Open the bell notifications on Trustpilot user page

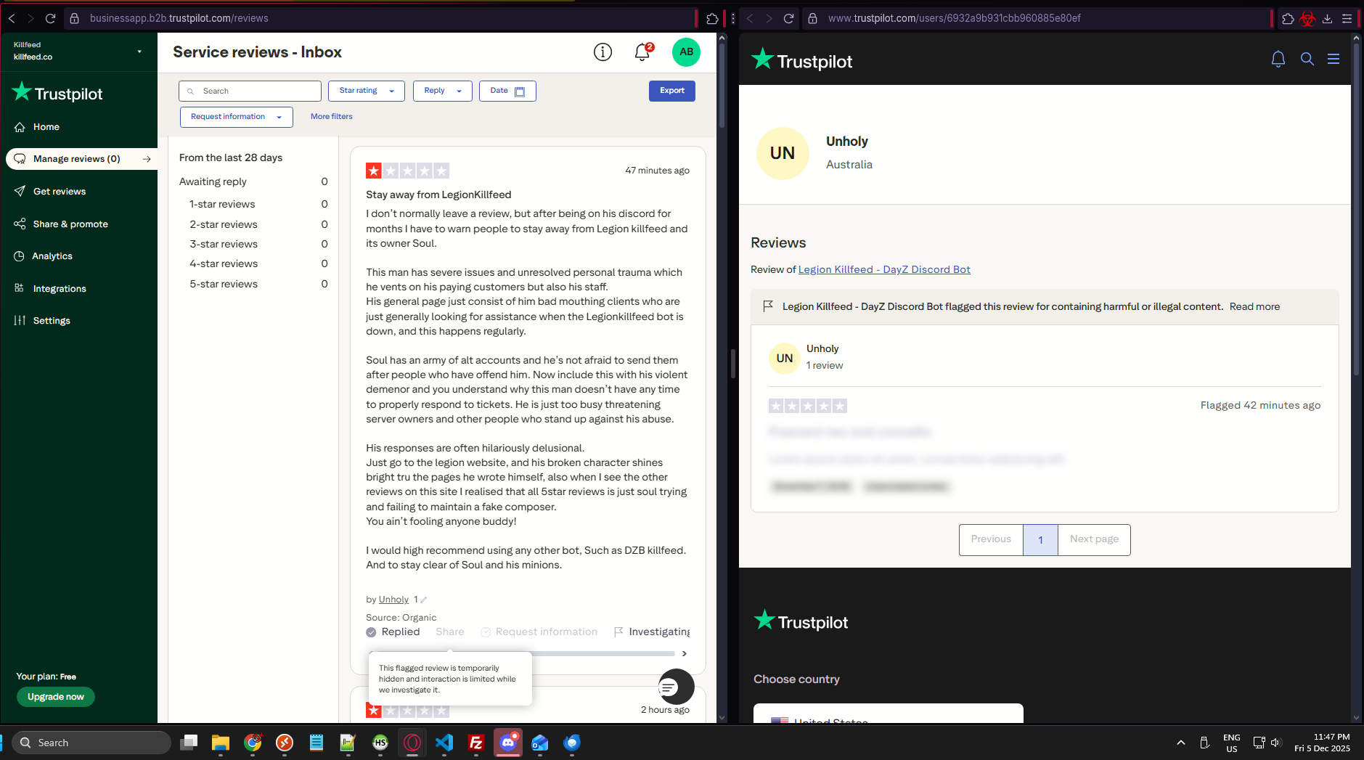click(1278, 60)
